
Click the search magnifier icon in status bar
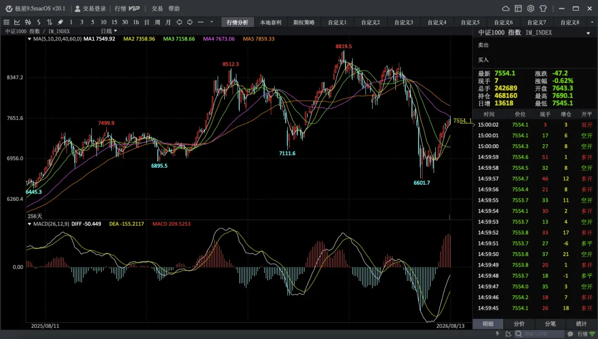pos(518,333)
